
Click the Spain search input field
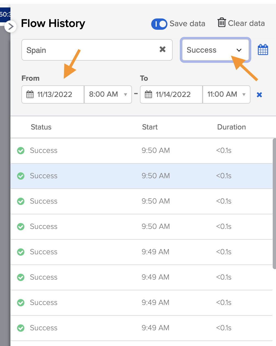pos(91,50)
